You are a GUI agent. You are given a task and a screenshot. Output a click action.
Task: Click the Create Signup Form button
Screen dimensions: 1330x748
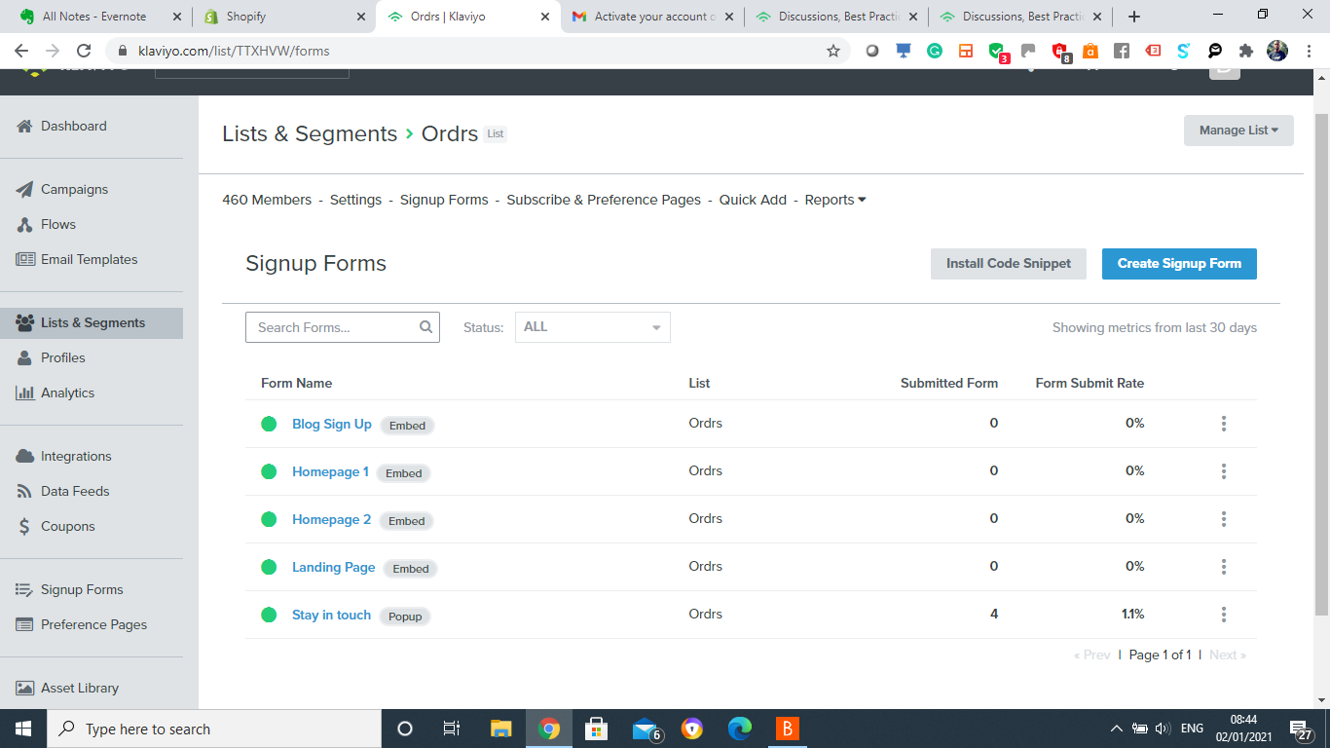(1179, 263)
